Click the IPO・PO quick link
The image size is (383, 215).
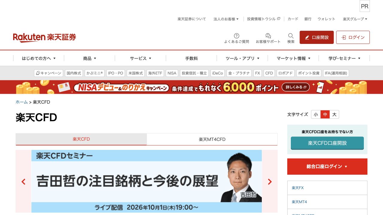click(115, 73)
